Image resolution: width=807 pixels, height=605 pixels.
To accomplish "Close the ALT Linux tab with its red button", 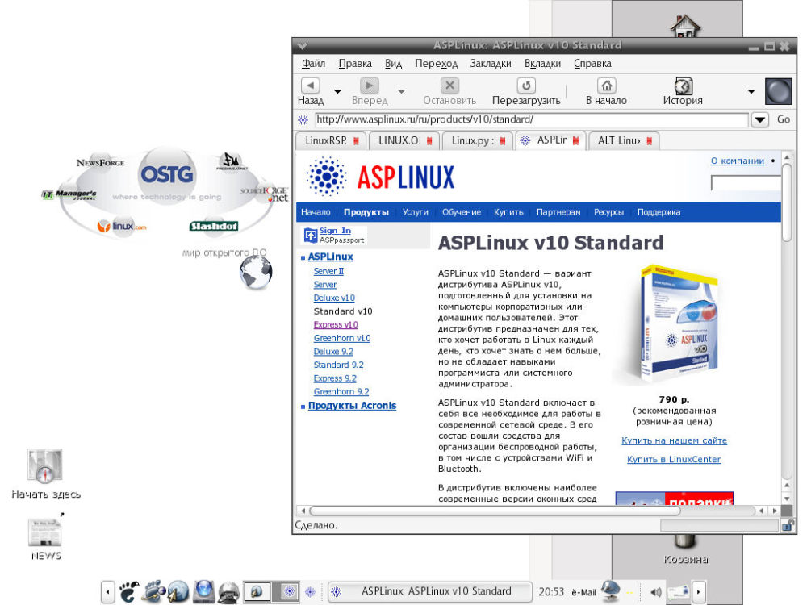I will pos(650,141).
